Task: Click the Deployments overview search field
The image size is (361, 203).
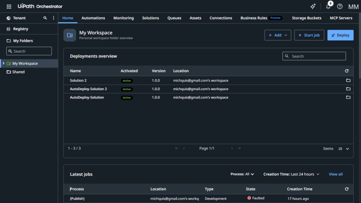Action: [314, 56]
